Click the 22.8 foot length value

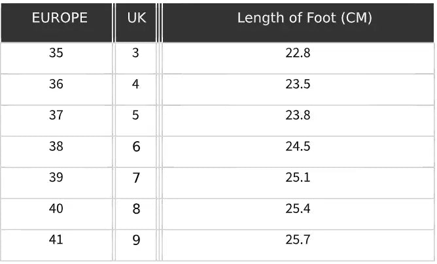pyautogui.click(x=298, y=54)
